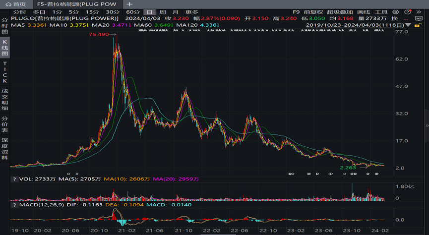
Task: Click the 2.263 low price marker
Action: tap(348, 168)
